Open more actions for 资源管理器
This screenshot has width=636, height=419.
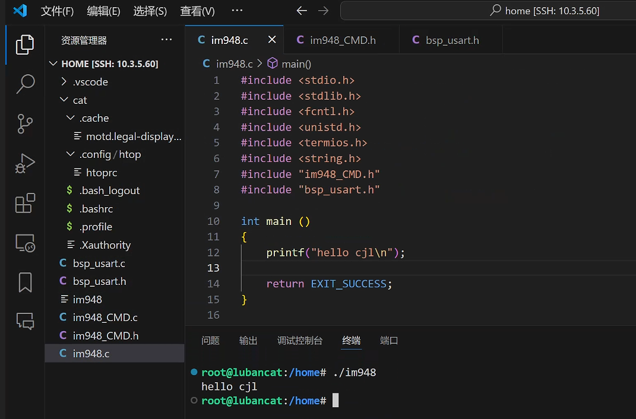pyautogui.click(x=166, y=39)
